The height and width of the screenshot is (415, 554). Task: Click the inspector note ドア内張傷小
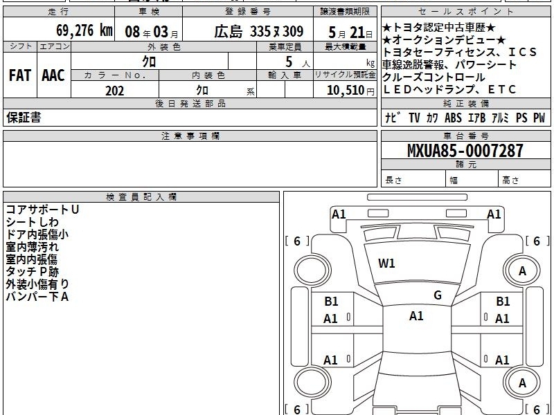point(37,234)
